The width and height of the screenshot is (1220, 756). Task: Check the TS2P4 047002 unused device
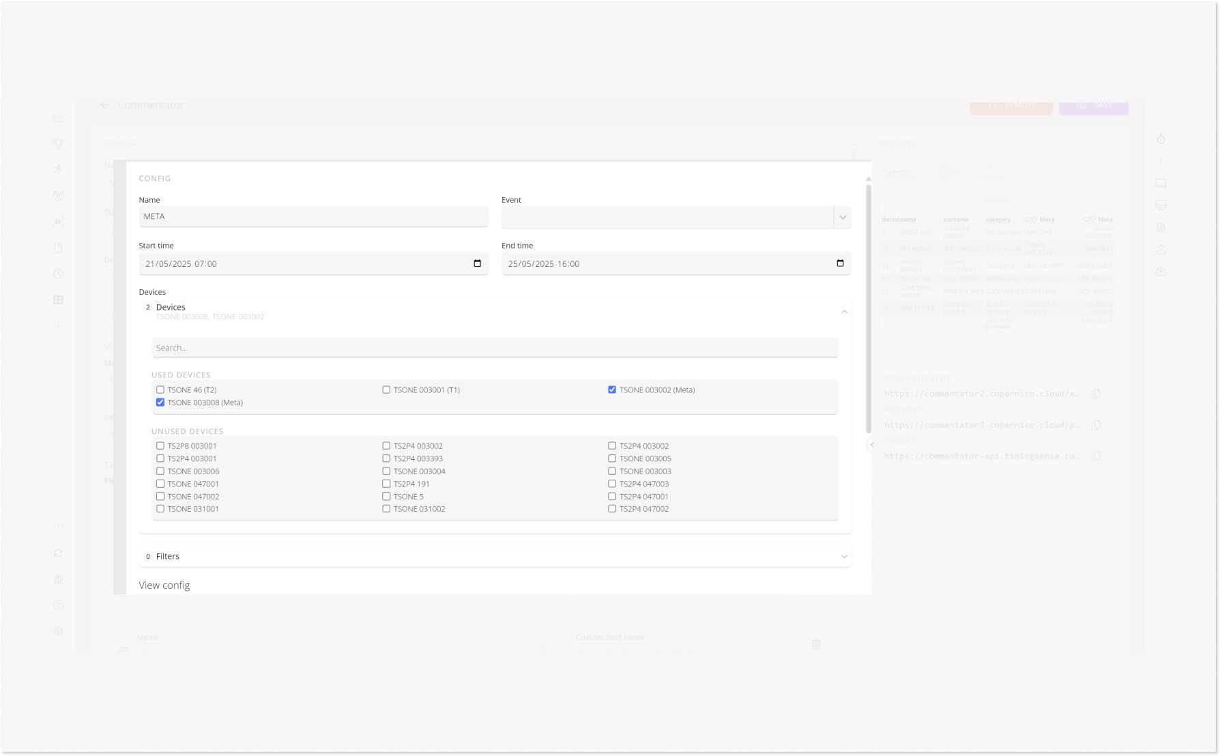pyautogui.click(x=612, y=509)
